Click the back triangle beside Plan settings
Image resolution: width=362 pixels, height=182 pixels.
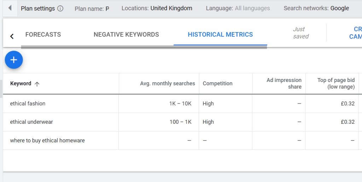[10, 8]
